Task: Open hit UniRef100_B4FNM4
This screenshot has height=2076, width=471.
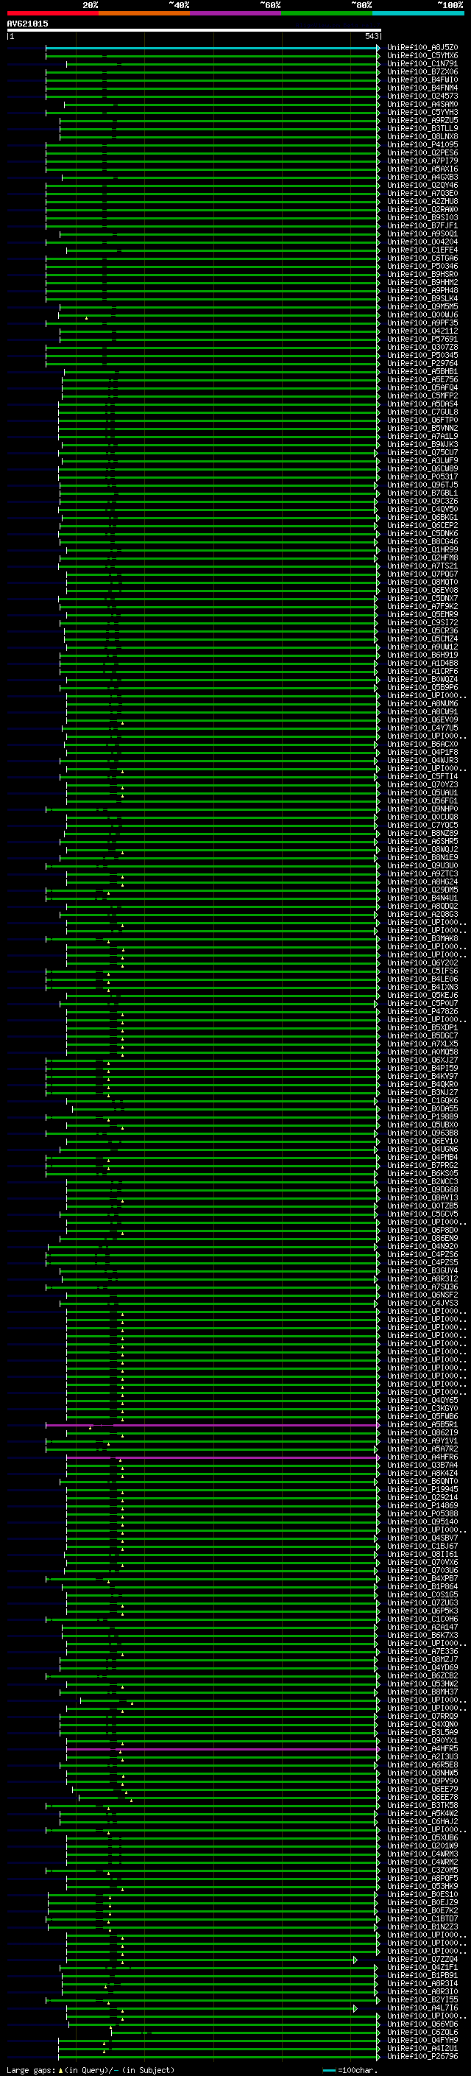Action: coord(422,88)
